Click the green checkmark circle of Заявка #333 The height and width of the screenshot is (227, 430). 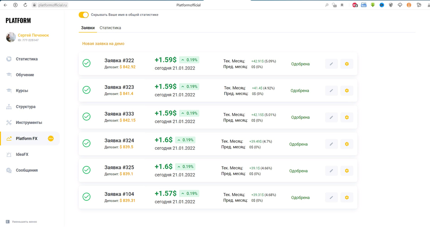click(86, 117)
